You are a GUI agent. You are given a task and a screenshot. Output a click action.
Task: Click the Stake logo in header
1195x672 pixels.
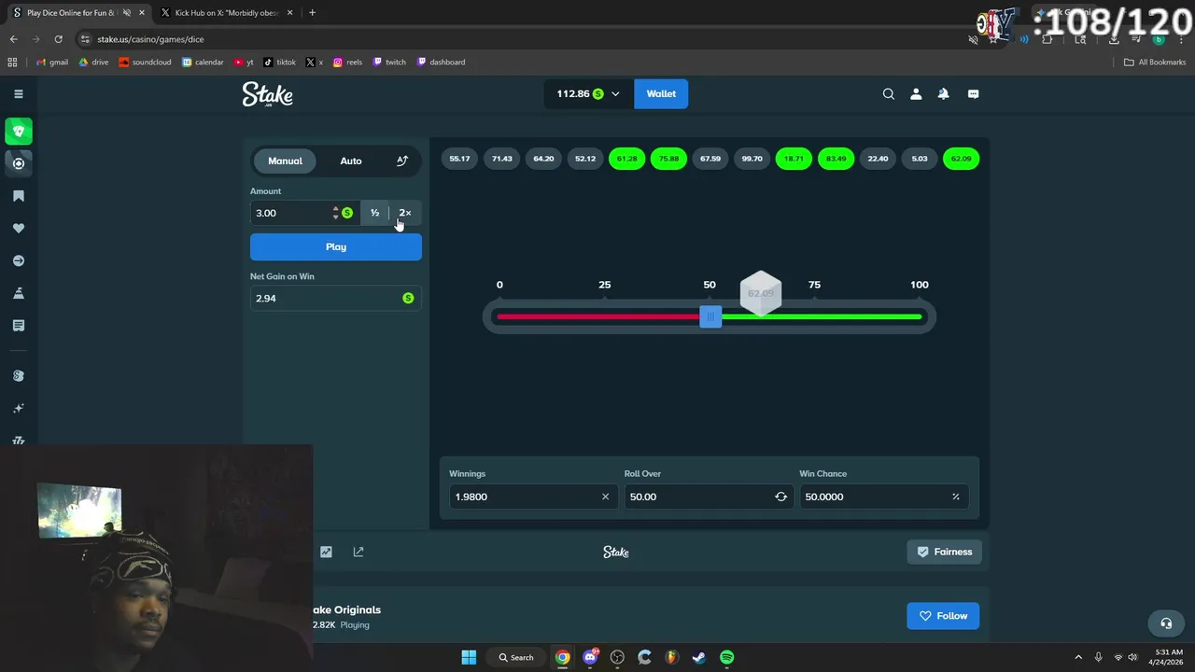[267, 94]
